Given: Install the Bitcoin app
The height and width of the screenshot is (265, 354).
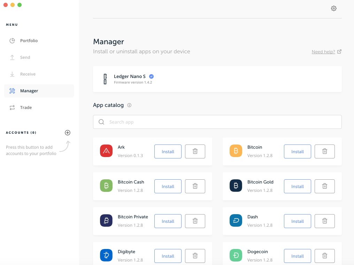Looking at the screenshot, I should pos(298,151).
